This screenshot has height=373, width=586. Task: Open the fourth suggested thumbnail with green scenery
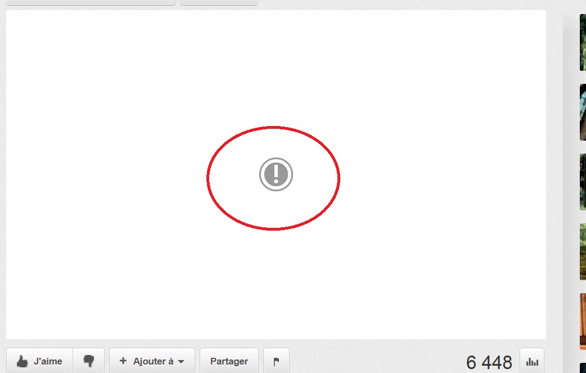click(583, 251)
